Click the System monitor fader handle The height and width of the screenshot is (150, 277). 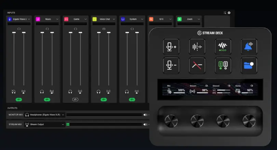pos(127,32)
